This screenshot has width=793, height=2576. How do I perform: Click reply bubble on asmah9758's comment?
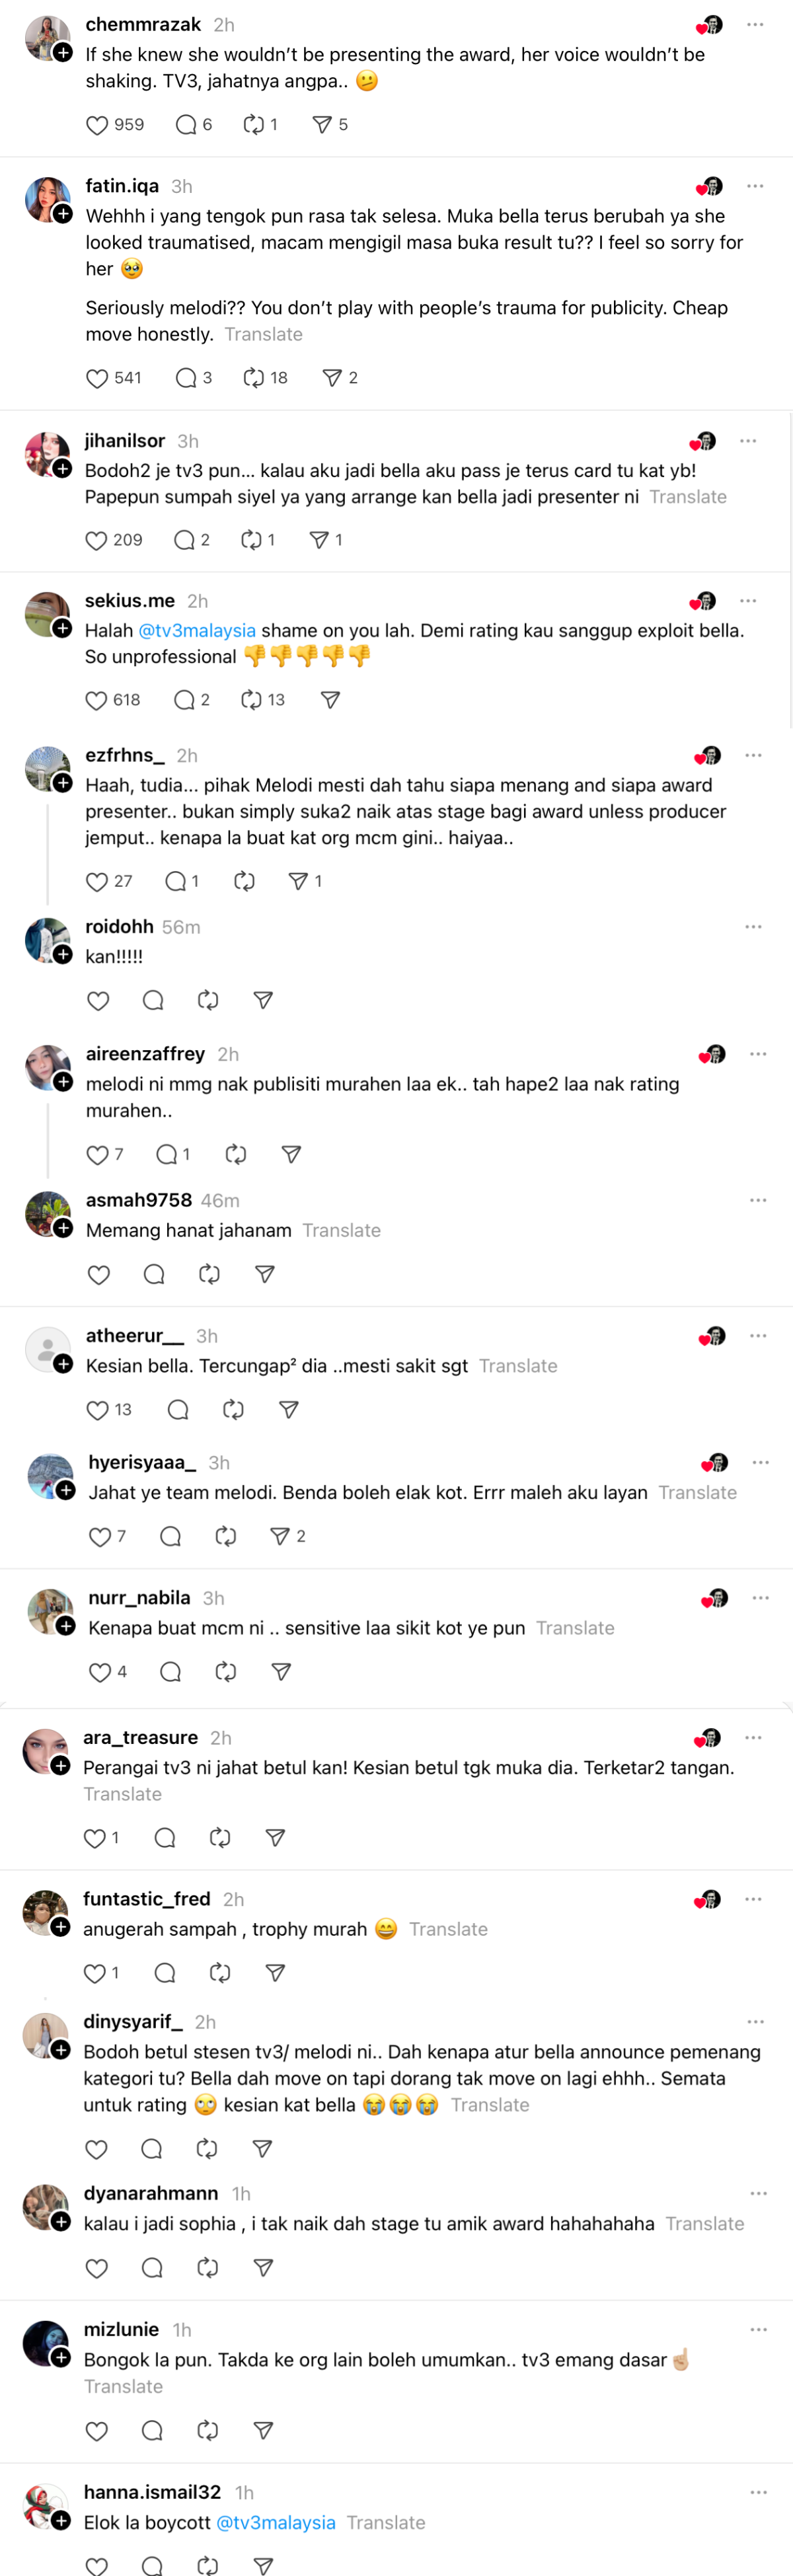154,1275
